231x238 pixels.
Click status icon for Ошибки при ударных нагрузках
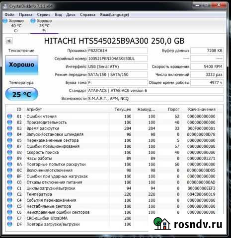point(10,176)
